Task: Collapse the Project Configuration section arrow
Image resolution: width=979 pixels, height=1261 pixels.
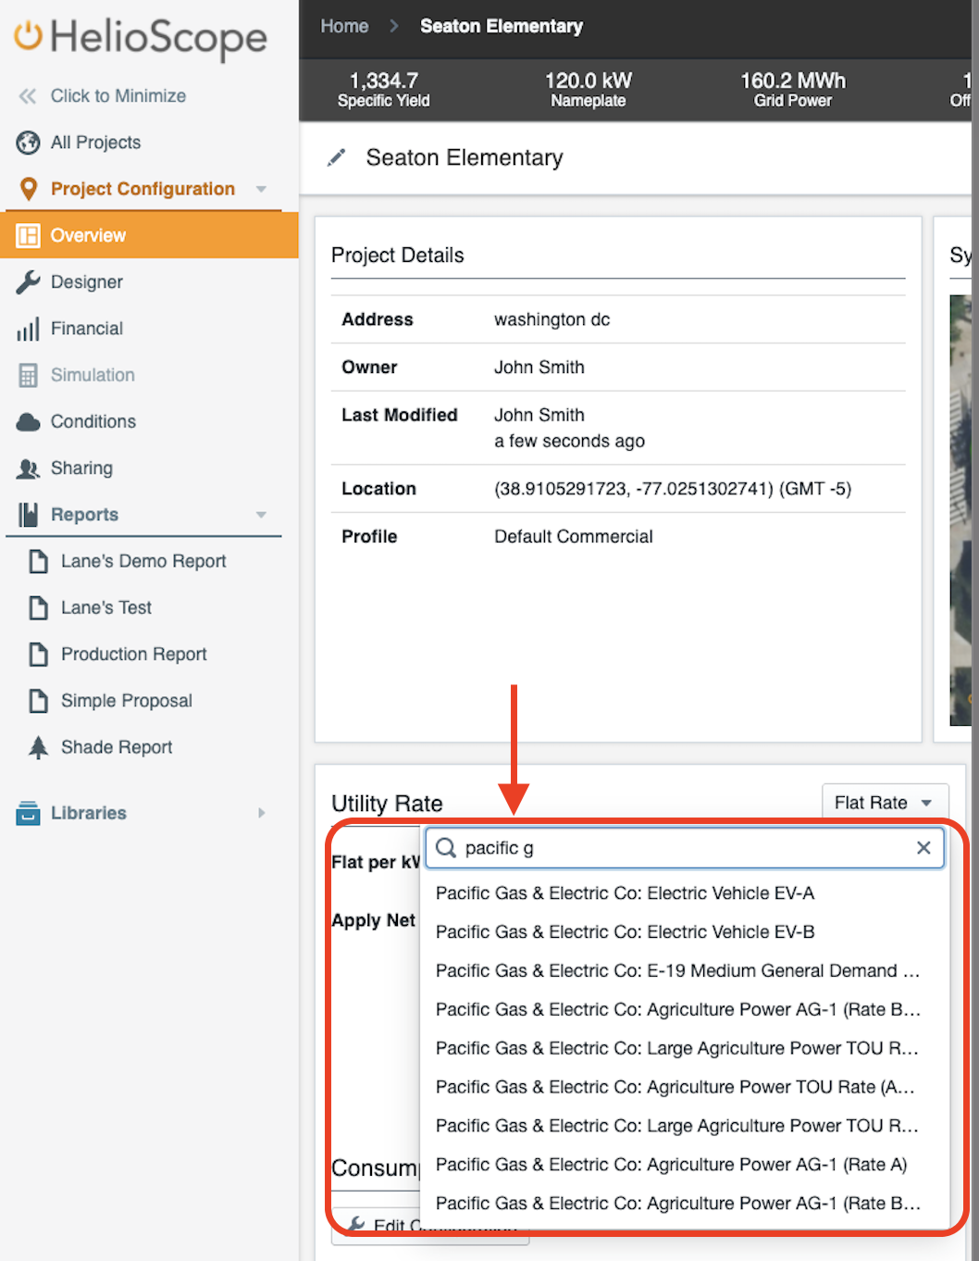Action: pos(261,189)
